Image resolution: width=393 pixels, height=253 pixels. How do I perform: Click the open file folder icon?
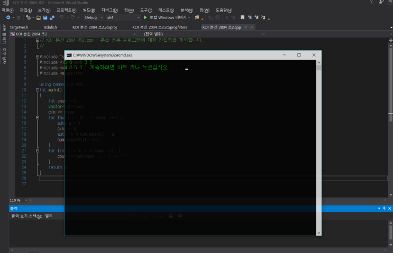coord(38,17)
